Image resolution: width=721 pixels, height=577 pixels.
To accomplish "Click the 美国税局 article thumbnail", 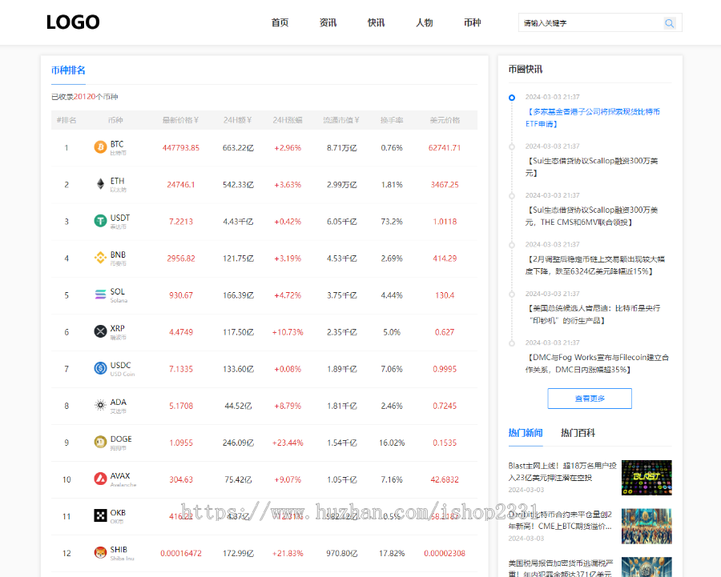I will pos(646,567).
